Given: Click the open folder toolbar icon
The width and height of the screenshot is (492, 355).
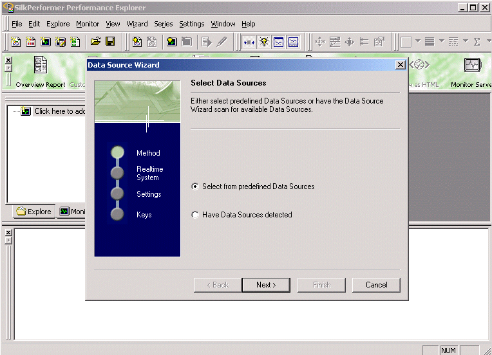Looking at the screenshot, I should point(95,42).
